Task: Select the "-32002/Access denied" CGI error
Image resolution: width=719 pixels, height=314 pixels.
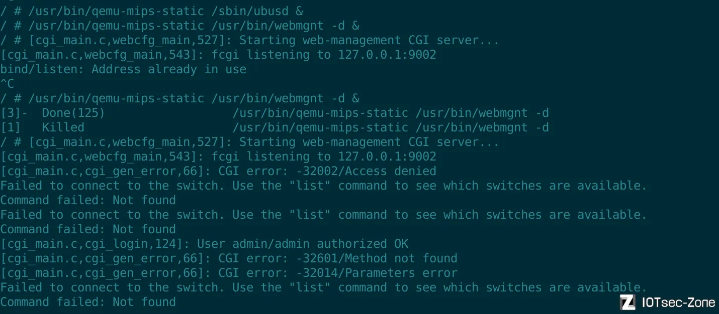Action: coord(366,171)
